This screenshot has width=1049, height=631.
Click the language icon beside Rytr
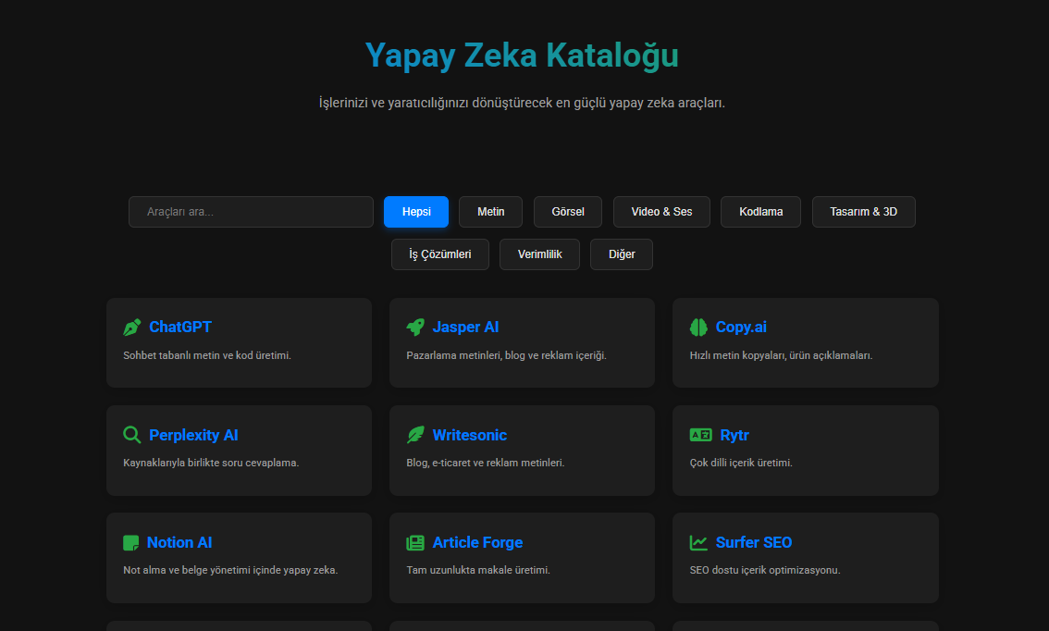pos(700,435)
